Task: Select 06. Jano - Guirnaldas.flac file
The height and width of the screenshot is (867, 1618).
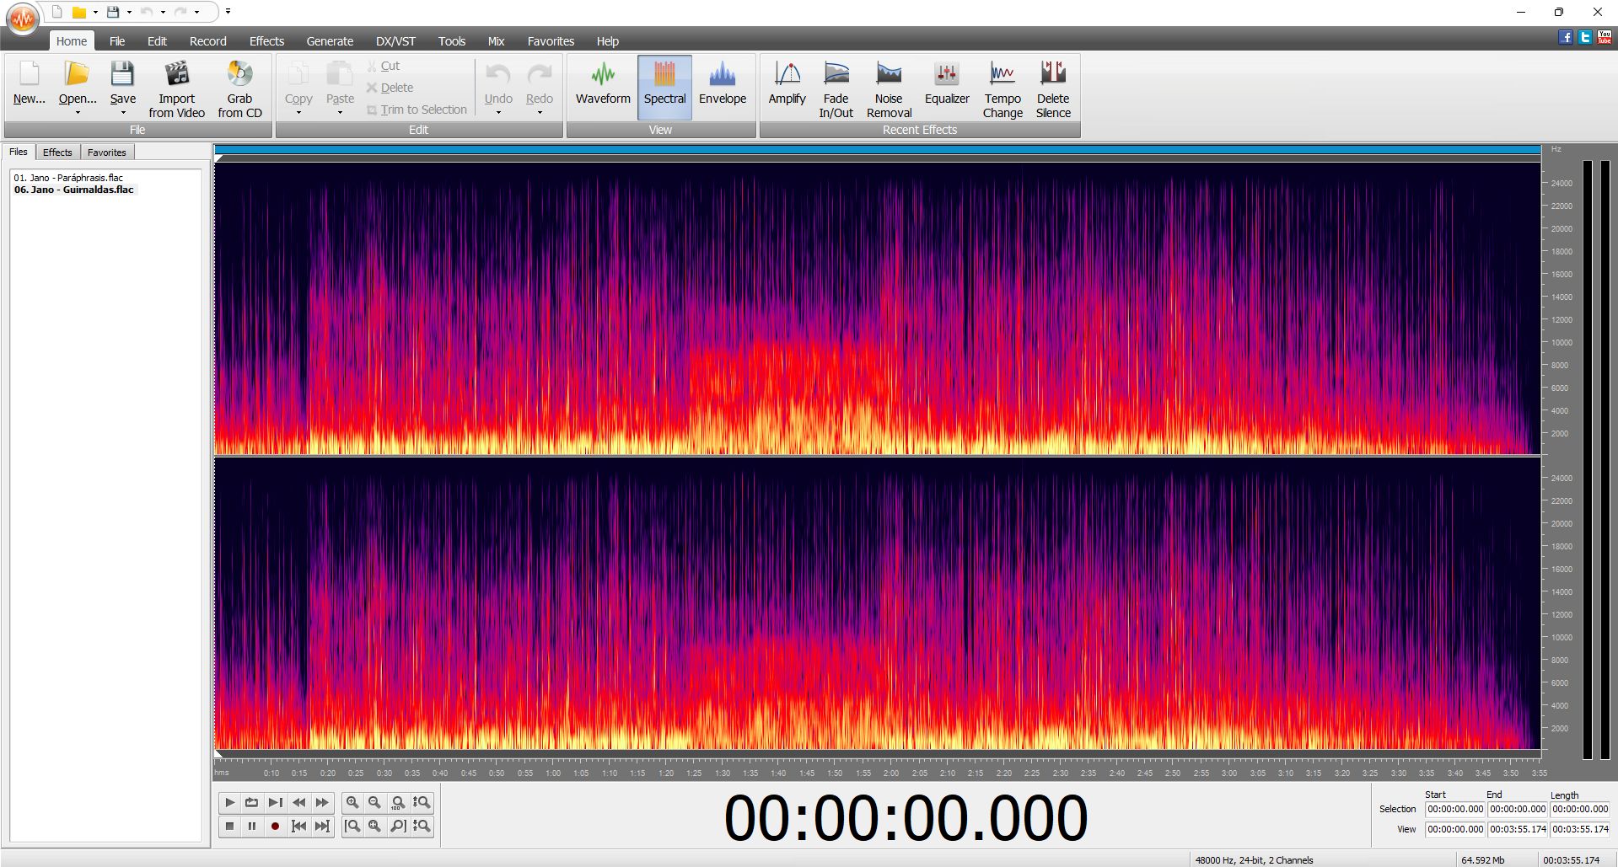Action: (74, 190)
